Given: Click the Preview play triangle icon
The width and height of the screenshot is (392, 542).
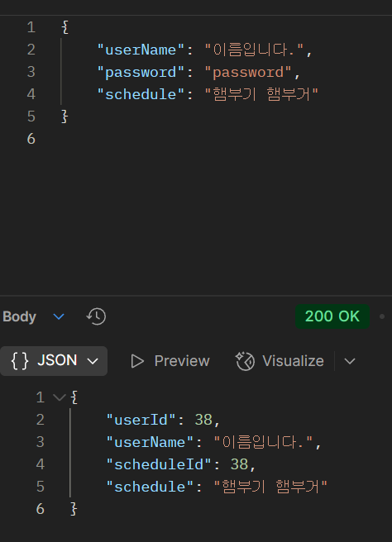Looking at the screenshot, I should point(137,361).
